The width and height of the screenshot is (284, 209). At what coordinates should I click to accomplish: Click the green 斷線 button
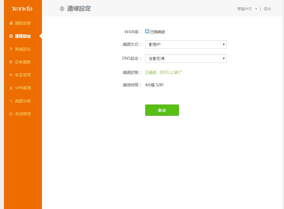tap(162, 110)
